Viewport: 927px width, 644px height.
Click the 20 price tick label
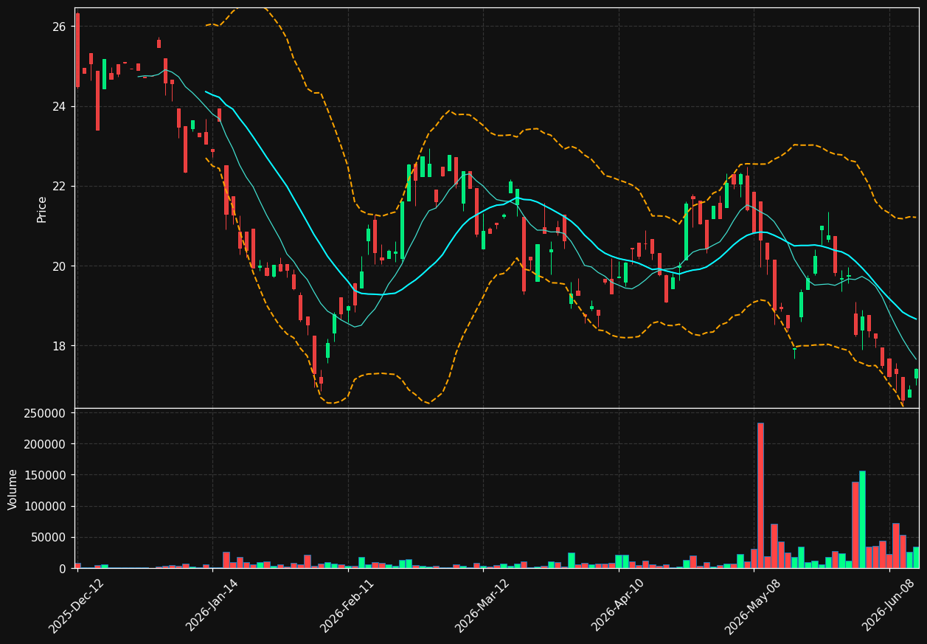tap(60, 266)
